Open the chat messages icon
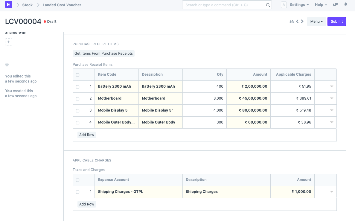355x221 pixels. [335, 5]
